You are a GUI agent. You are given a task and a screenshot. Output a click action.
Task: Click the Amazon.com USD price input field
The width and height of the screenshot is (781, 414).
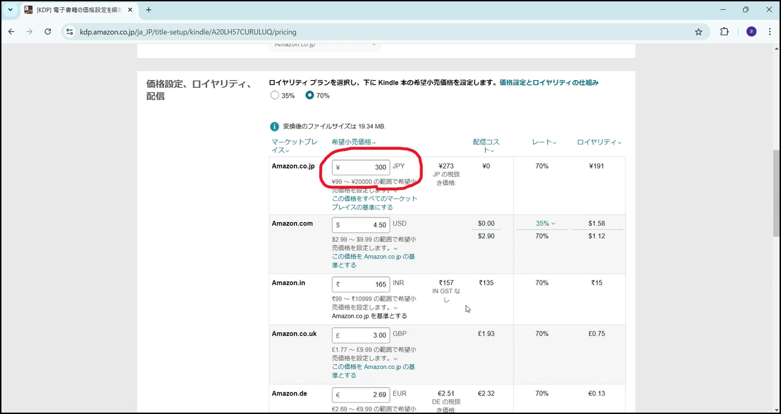(x=361, y=225)
